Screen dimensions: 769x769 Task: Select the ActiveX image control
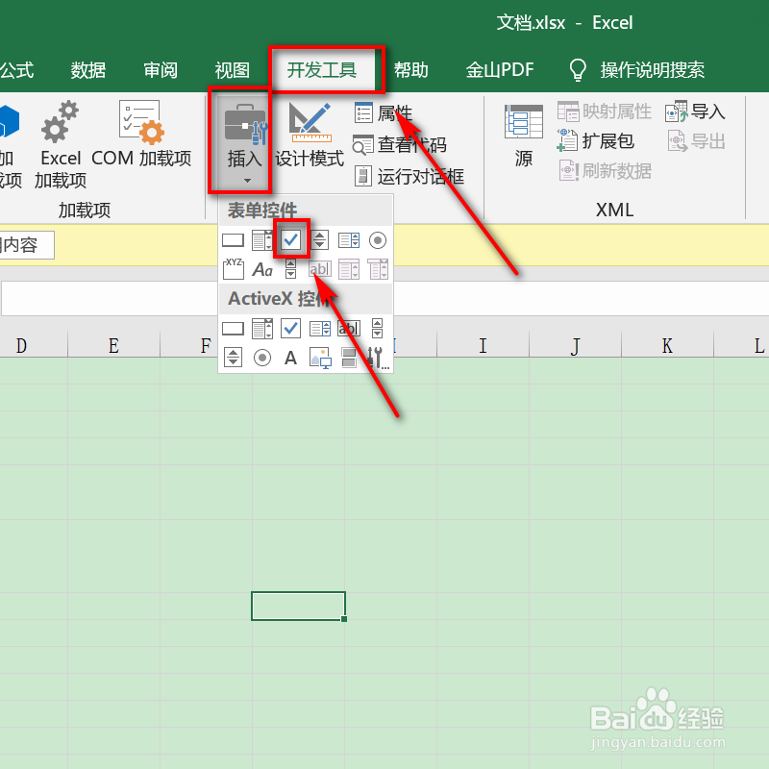tap(319, 358)
